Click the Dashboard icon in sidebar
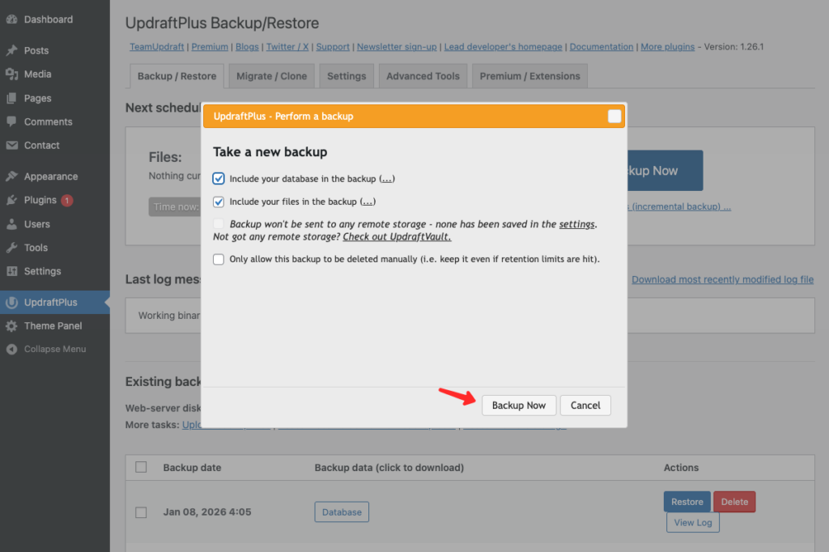Image resolution: width=829 pixels, height=552 pixels. 11,19
